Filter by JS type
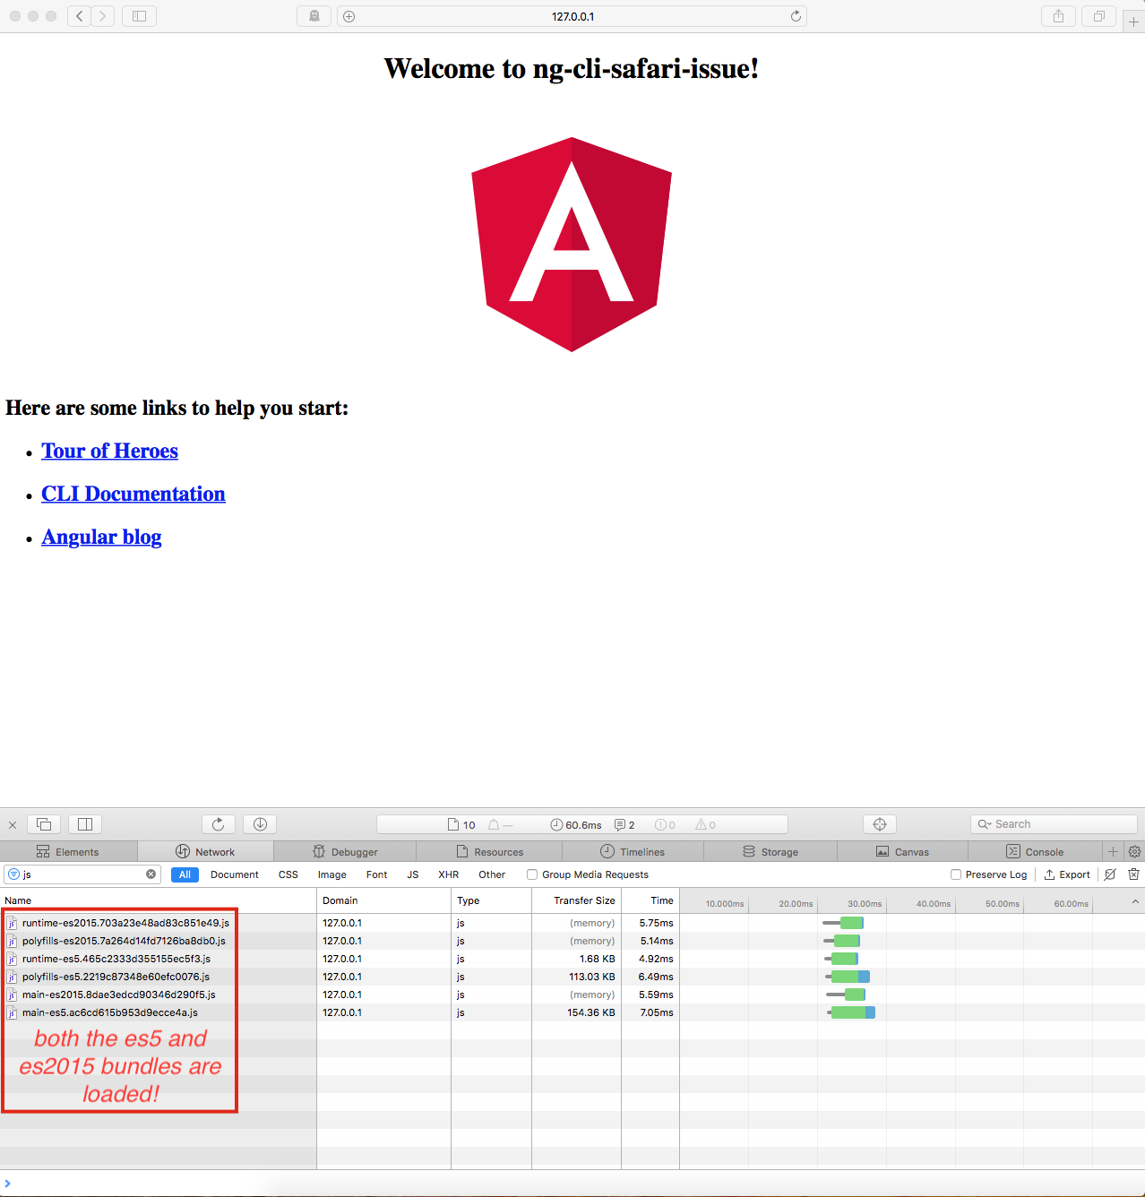Viewport: 1145px width, 1197px height. pyautogui.click(x=413, y=874)
